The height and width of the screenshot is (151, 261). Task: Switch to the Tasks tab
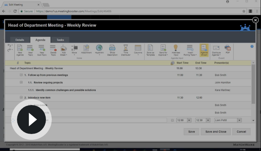[60, 40]
